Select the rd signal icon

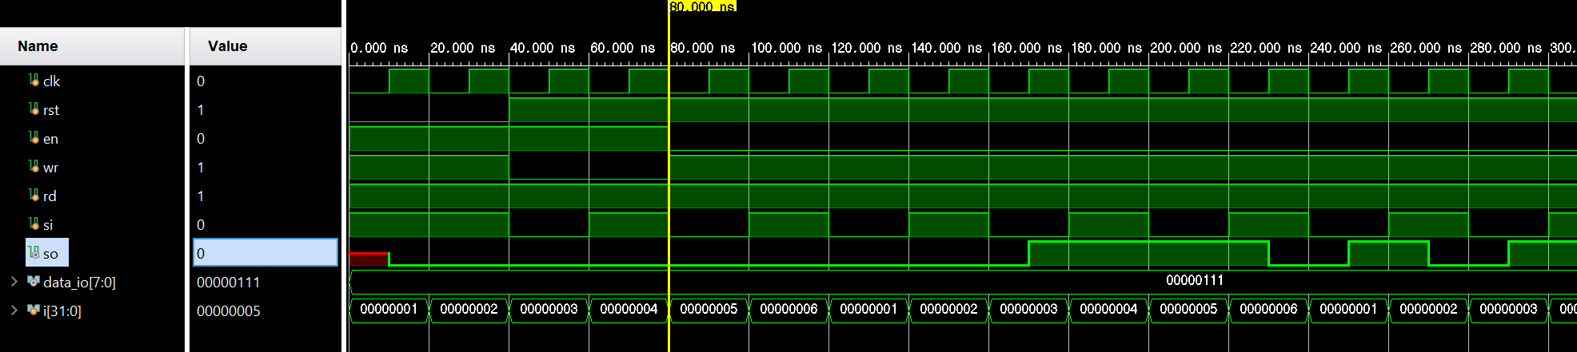coord(34,195)
